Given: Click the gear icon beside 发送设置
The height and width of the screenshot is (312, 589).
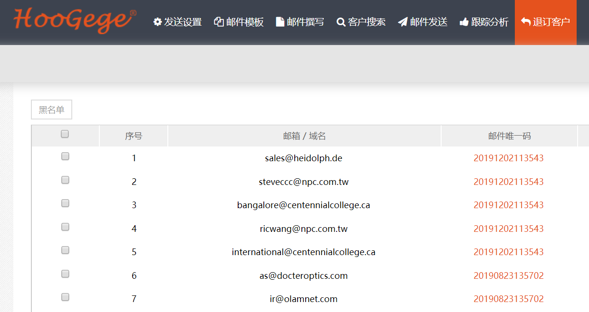Looking at the screenshot, I should tap(157, 22).
